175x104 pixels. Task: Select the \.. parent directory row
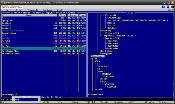click(x=44, y=18)
